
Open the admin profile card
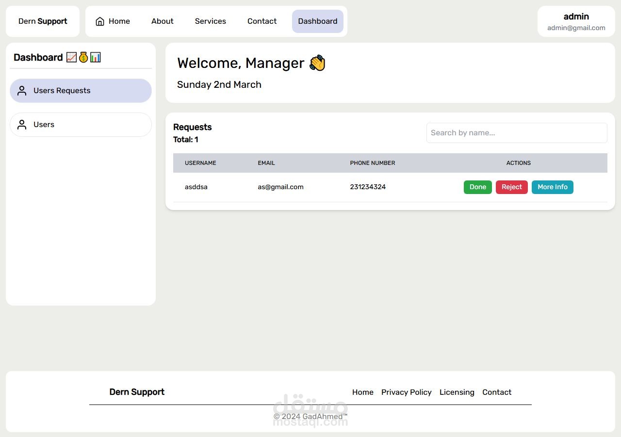(x=576, y=21)
